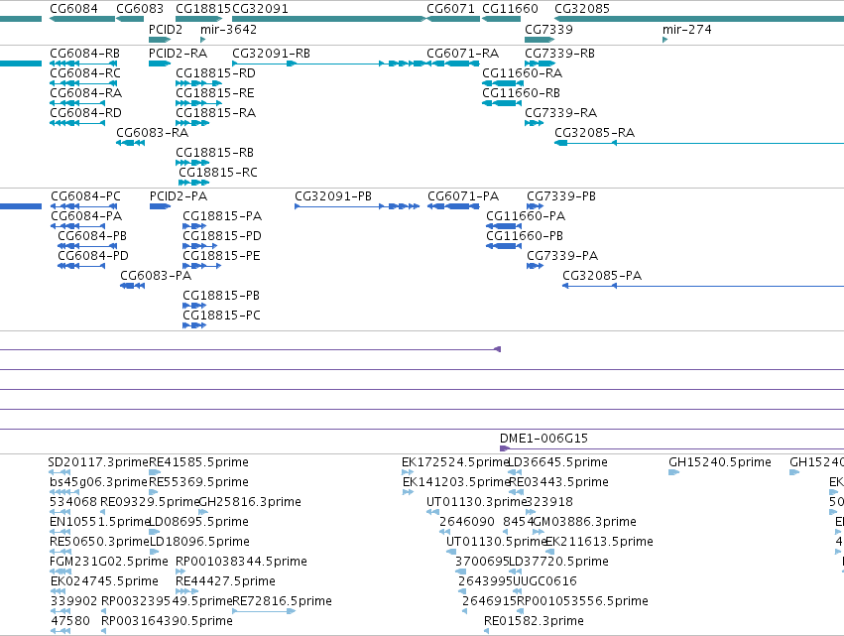
Task: Click transcript CG6083-RA
Action: coord(153,133)
